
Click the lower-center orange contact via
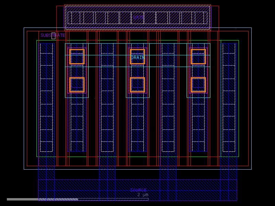pos(137,84)
